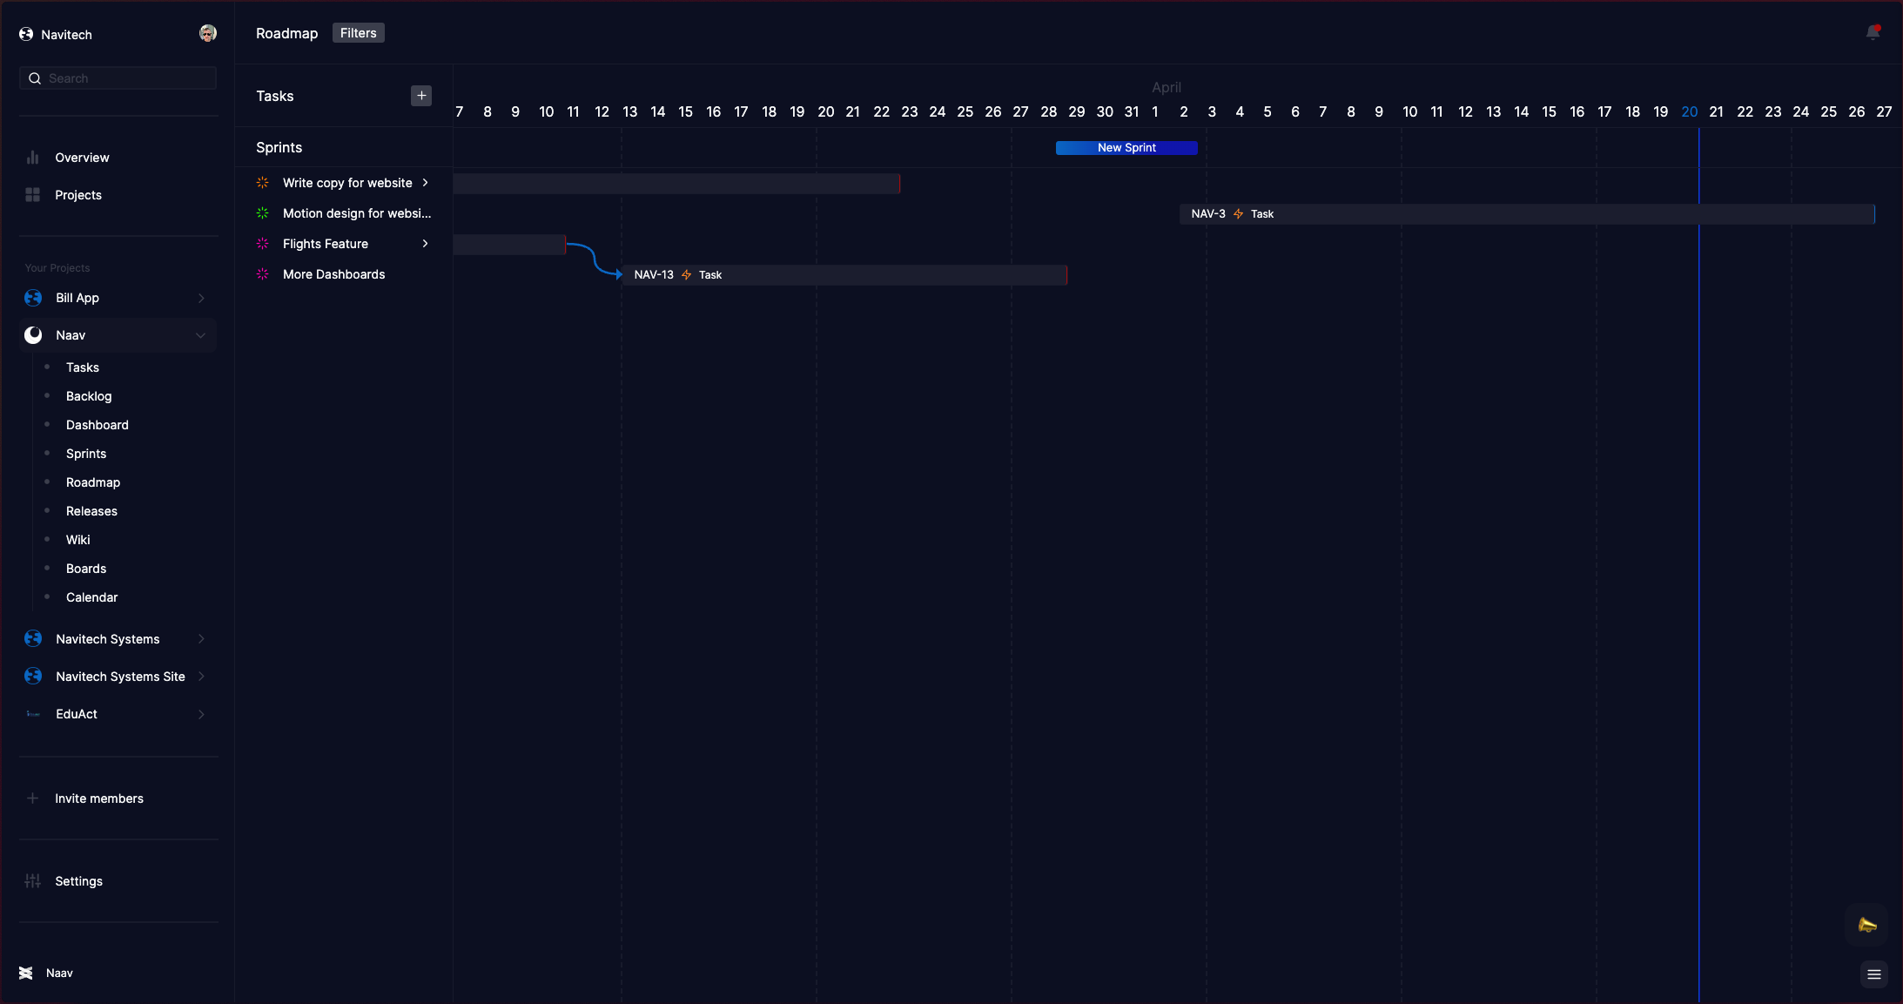Click Invite members
This screenshot has height=1004, width=1903.
pyautogui.click(x=99, y=798)
